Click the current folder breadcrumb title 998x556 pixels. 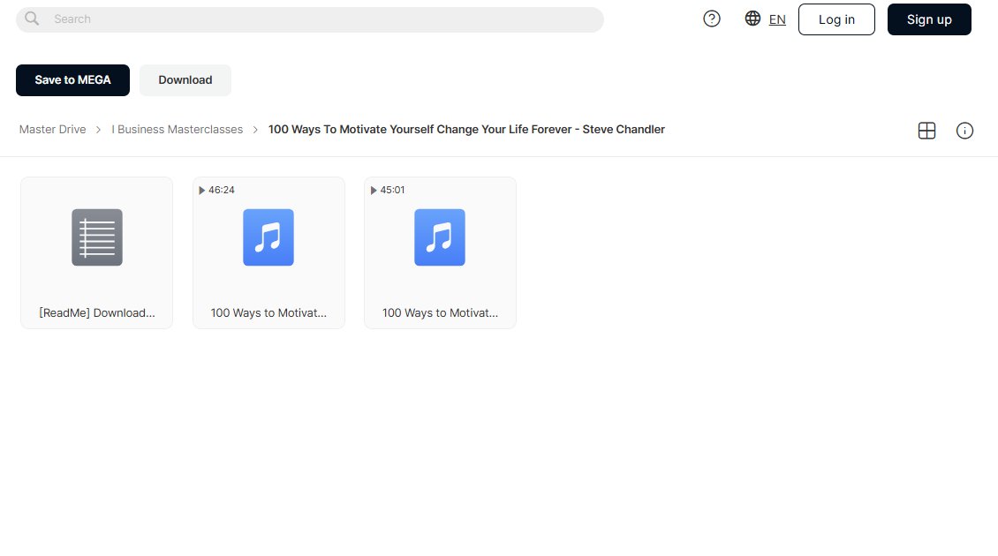pyautogui.click(x=466, y=129)
